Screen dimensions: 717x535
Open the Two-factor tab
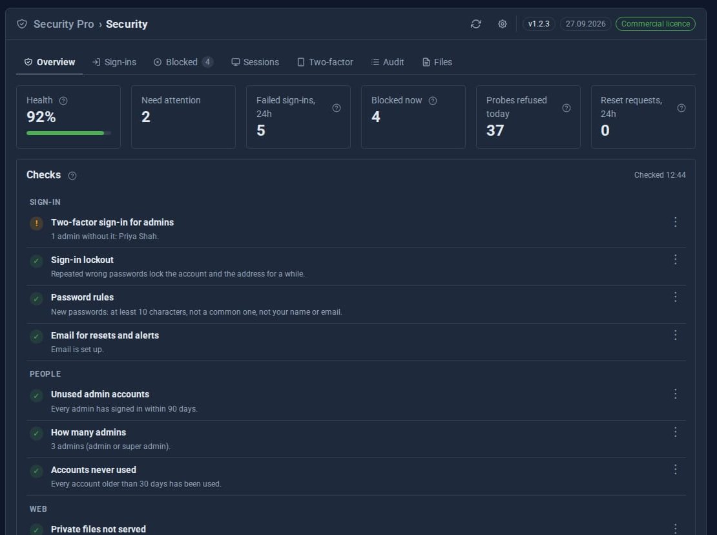(325, 62)
